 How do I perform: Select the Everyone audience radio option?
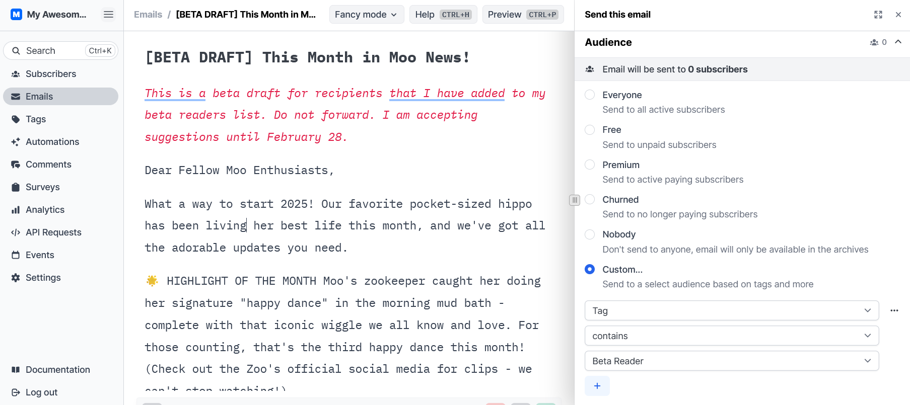point(590,95)
